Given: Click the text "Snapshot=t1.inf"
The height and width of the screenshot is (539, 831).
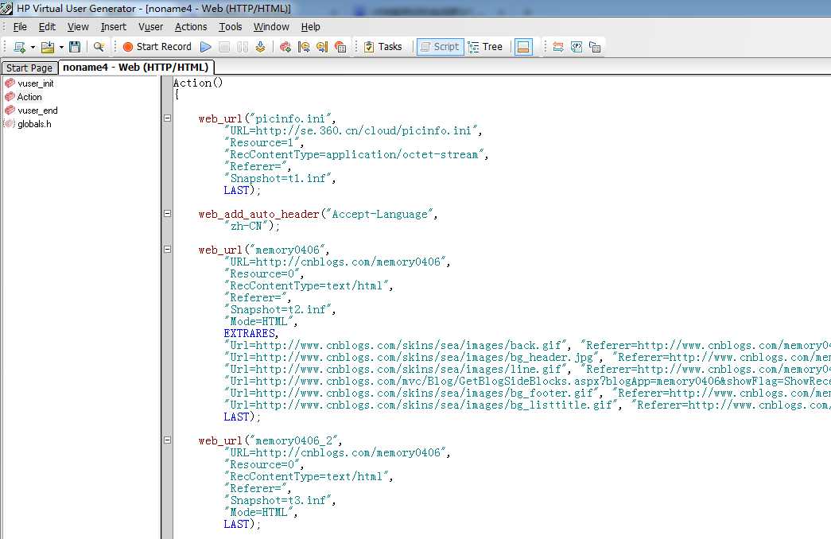Looking at the screenshot, I should pyautogui.click(x=280, y=179).
